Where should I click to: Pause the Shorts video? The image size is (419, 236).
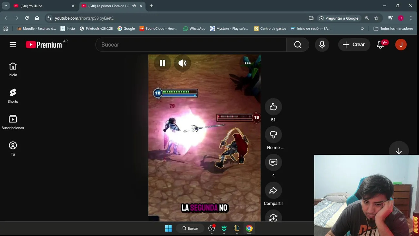[x=162, y=63]
